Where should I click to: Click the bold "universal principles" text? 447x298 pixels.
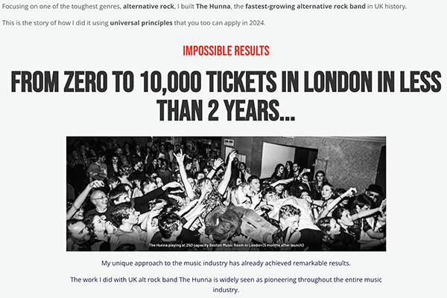[141, 23]
